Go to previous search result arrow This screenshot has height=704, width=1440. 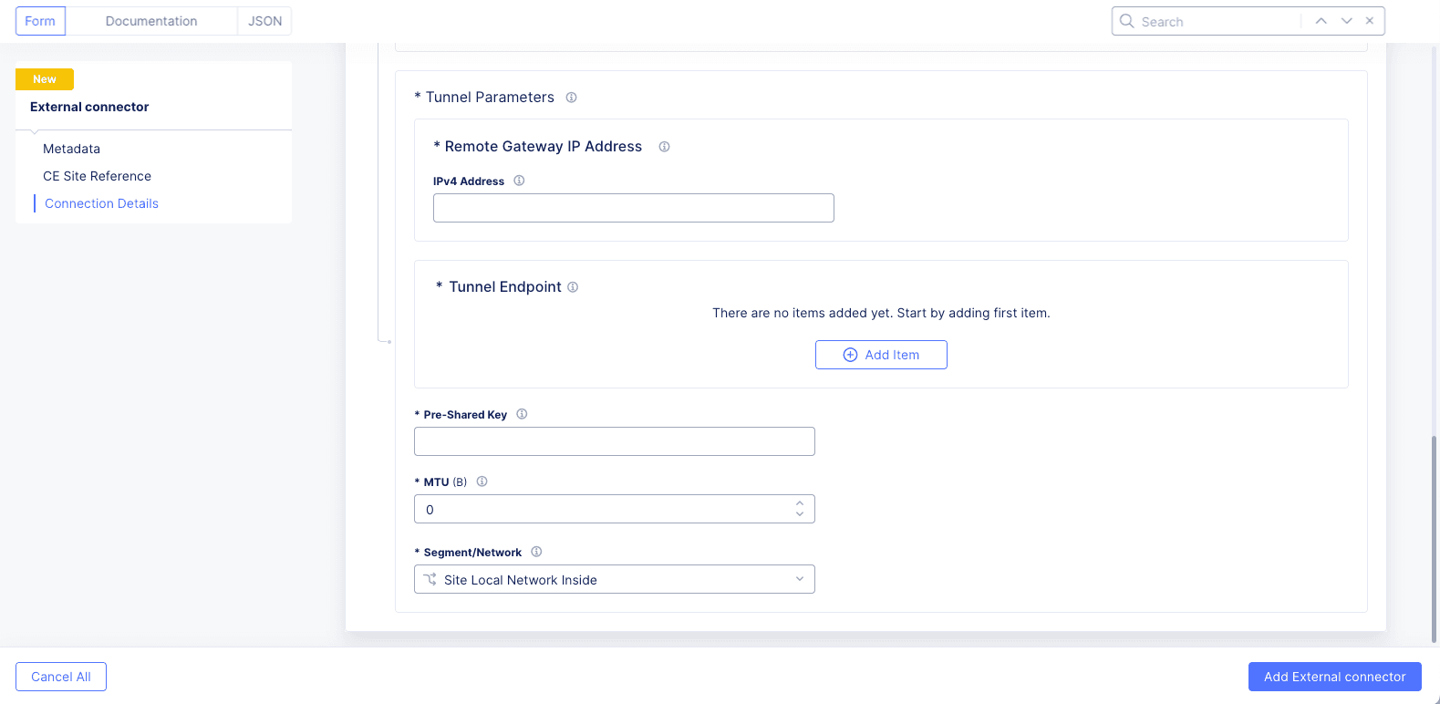point(1321,21)
